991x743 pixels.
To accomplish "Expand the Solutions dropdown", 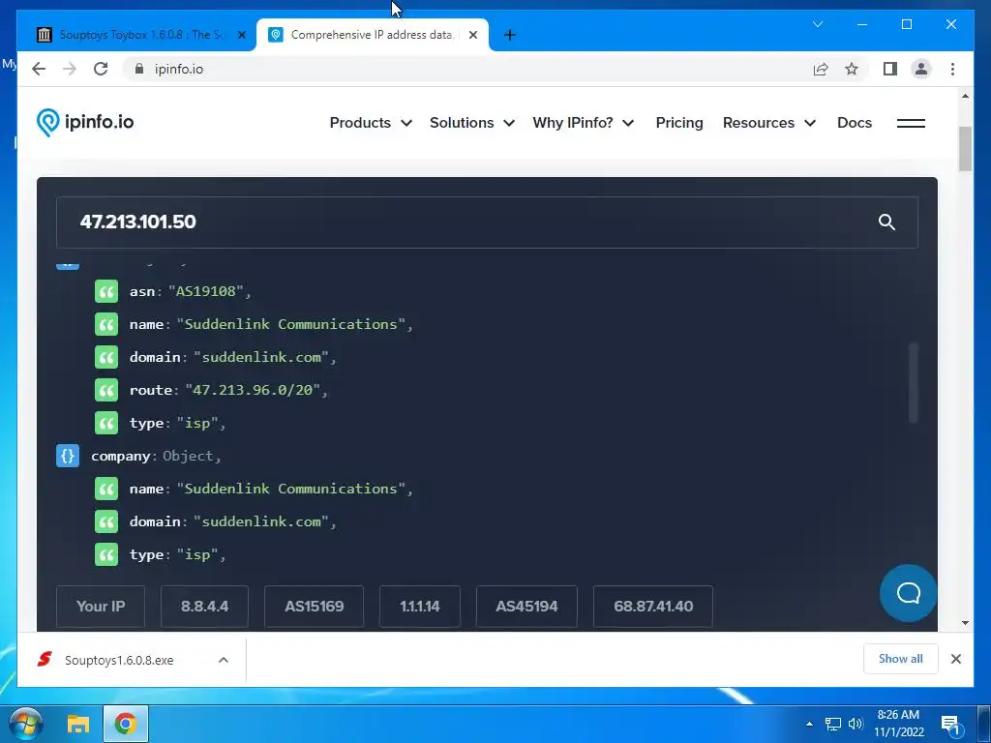I will pos(471,123).
